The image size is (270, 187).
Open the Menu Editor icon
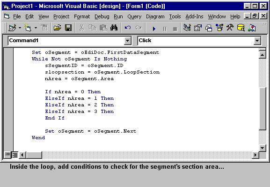tap(44, 28)
